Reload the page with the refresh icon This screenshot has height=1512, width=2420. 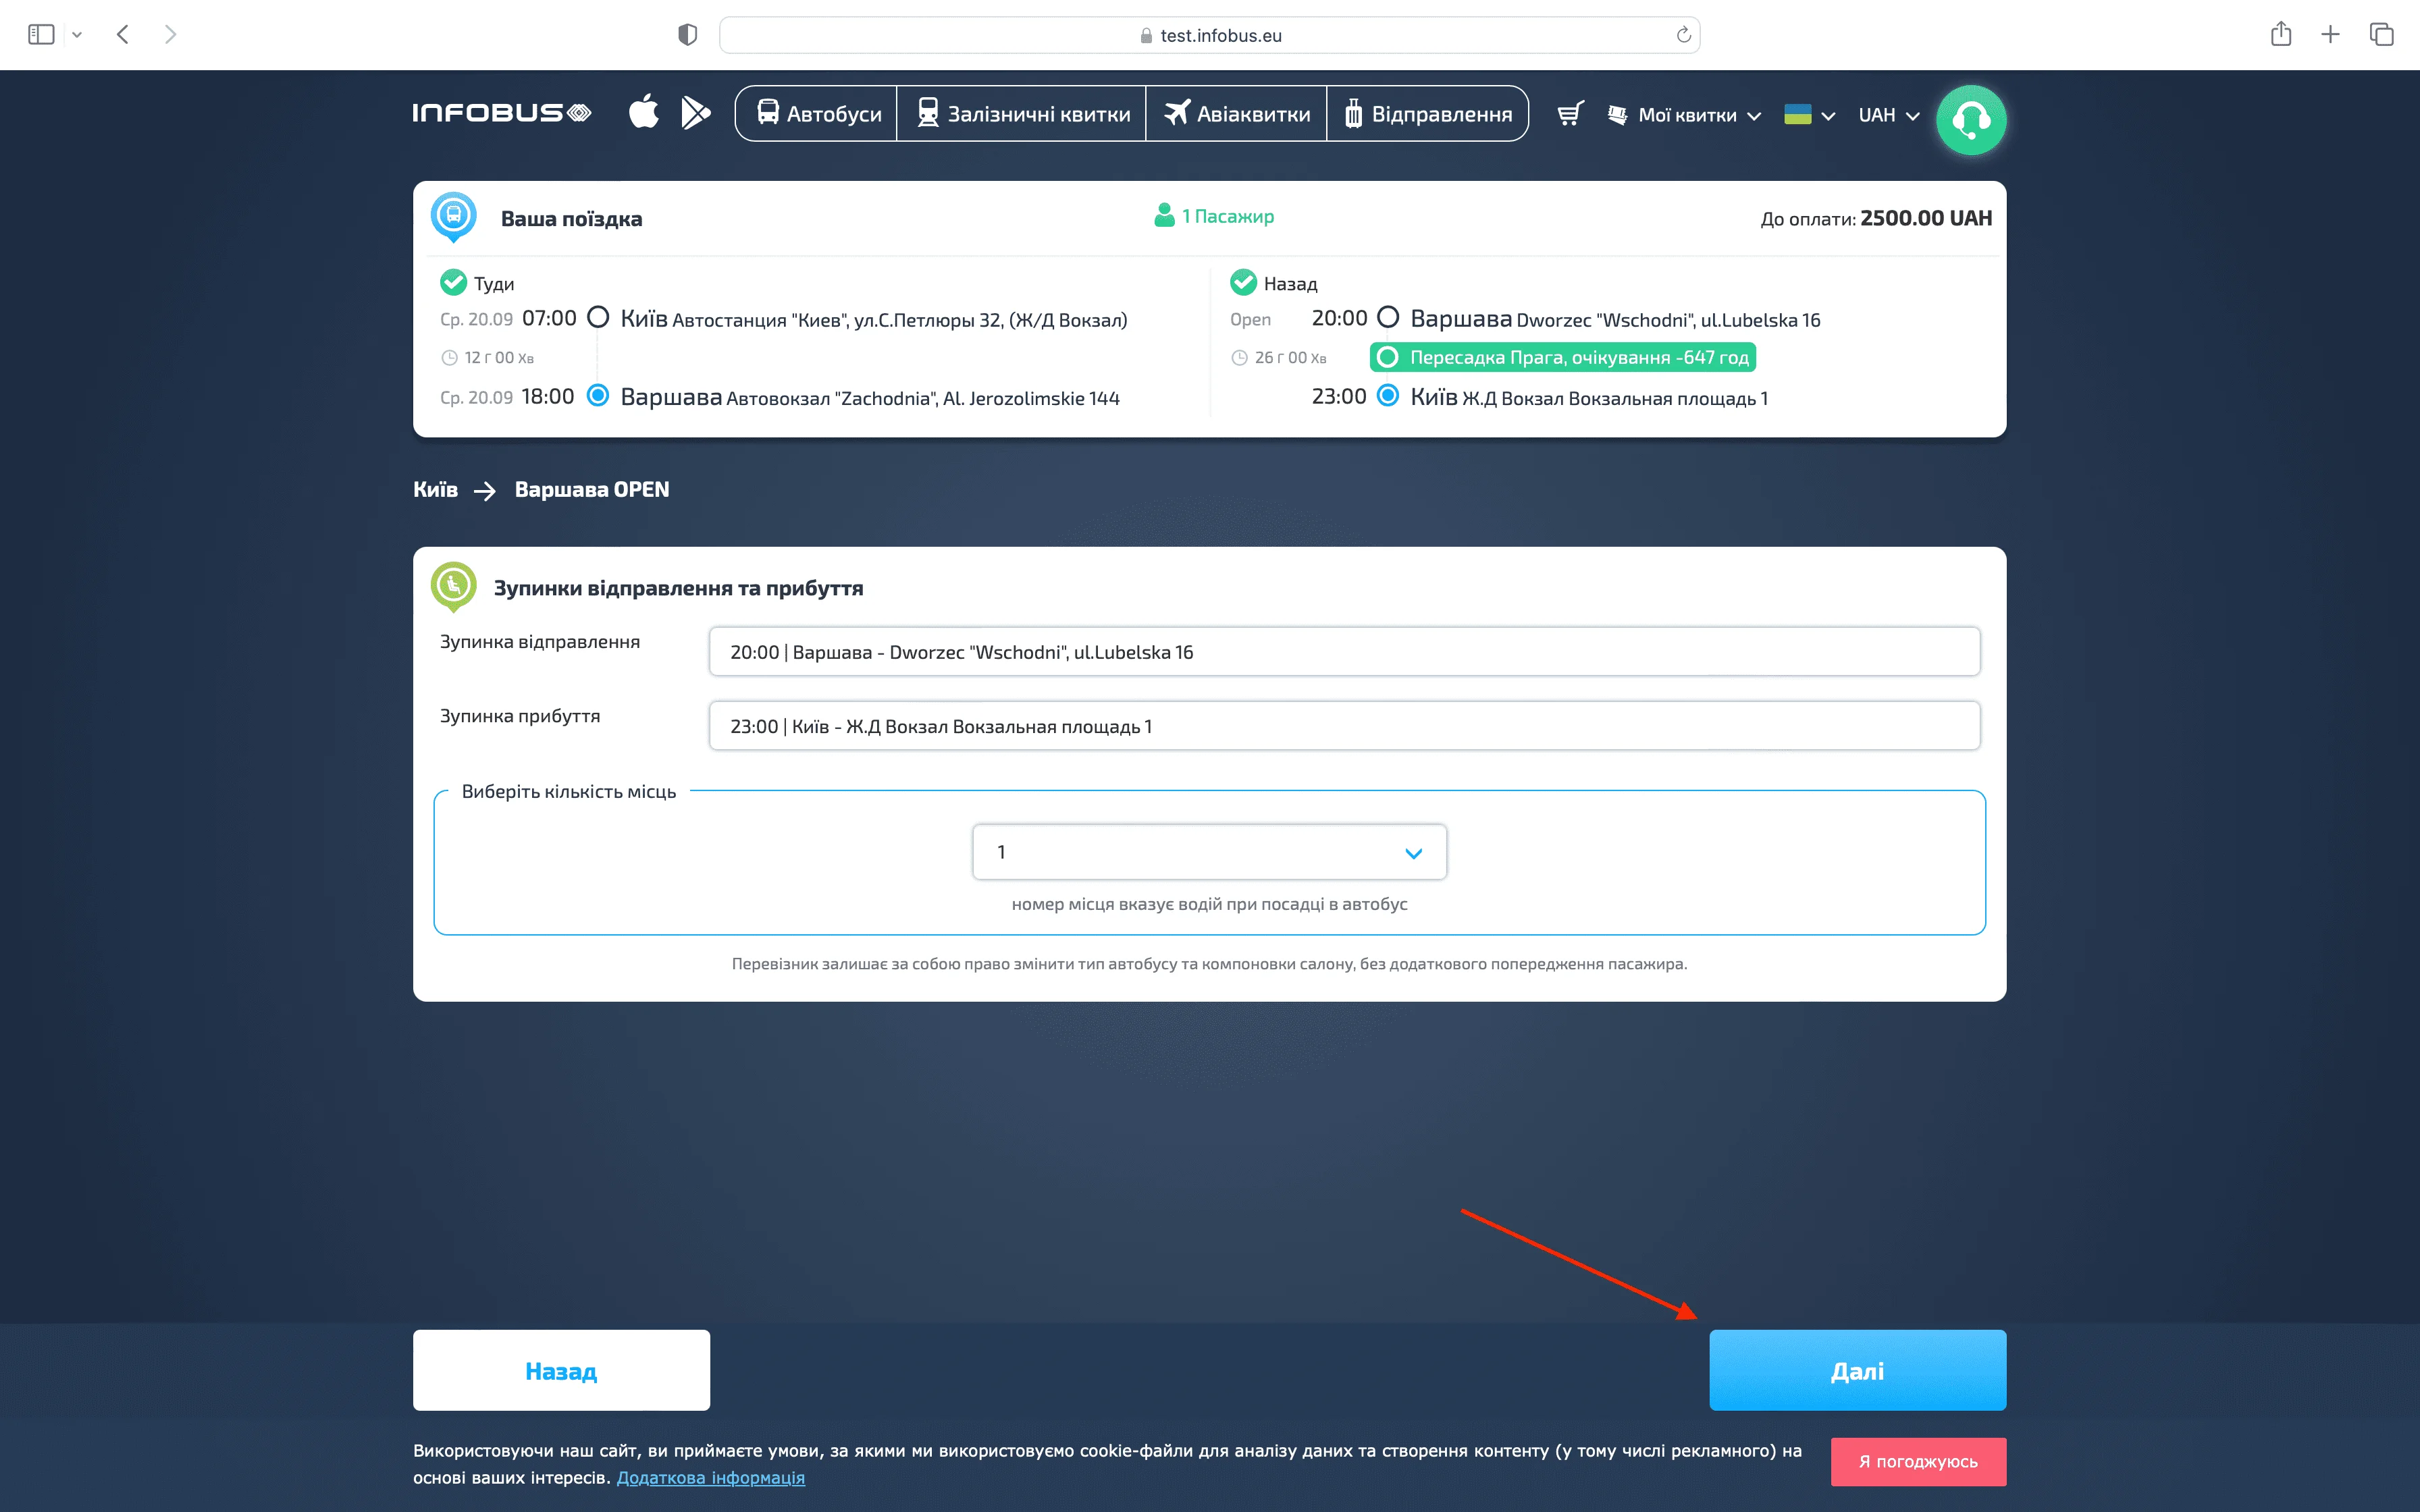pyautogui.click(x=1683, y=35)
